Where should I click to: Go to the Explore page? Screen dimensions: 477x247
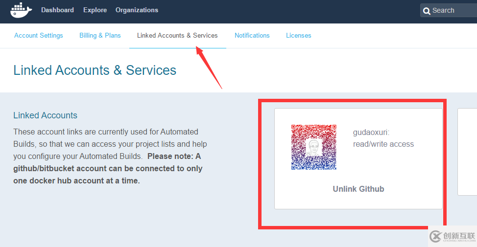[95, 10]
